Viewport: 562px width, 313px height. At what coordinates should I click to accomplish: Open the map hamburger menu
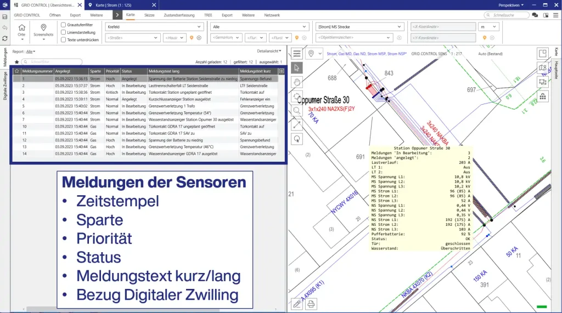pyautogui.click(x=297, y=54)
